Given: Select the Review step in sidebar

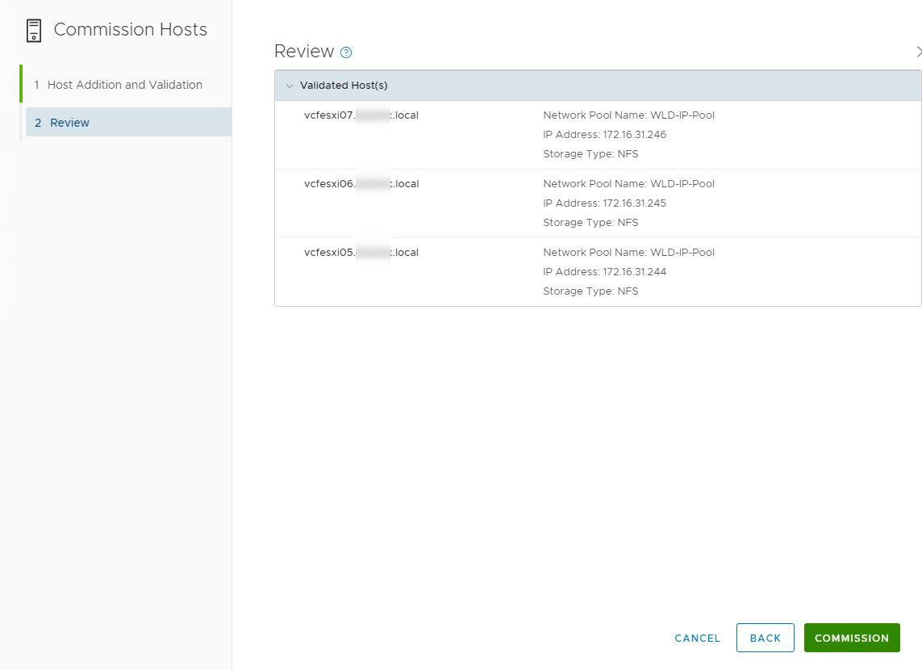Looking at the screenshot, I should [69, 123].
